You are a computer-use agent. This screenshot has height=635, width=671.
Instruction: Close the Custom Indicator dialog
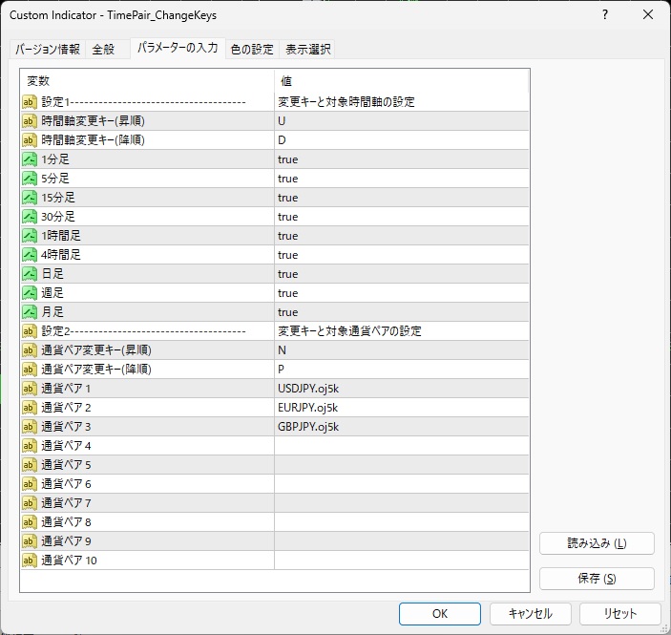[648, 15]
